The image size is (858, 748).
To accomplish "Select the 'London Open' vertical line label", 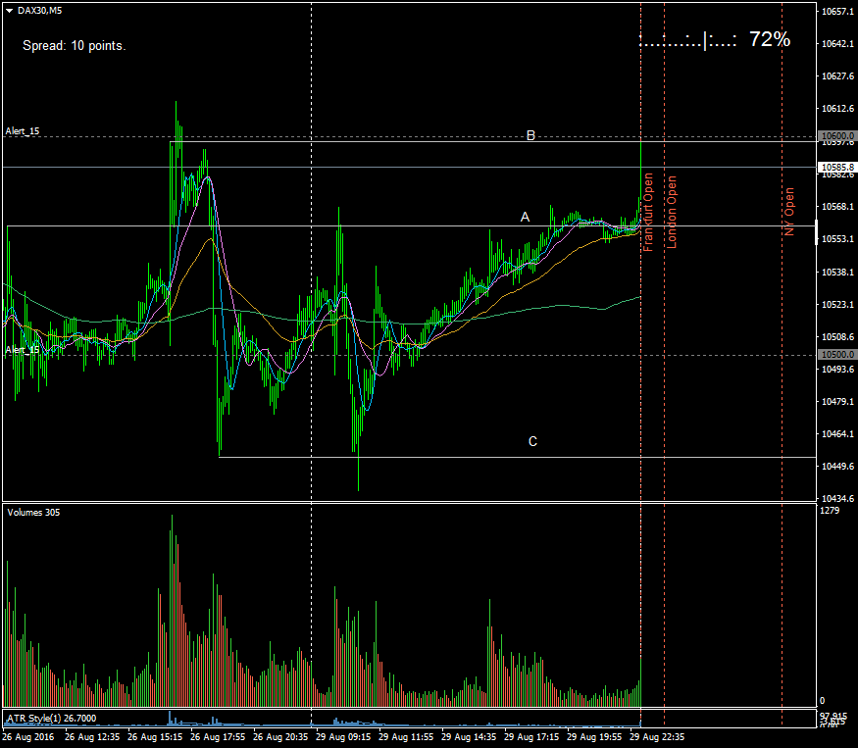I will [x=672, y=213].
